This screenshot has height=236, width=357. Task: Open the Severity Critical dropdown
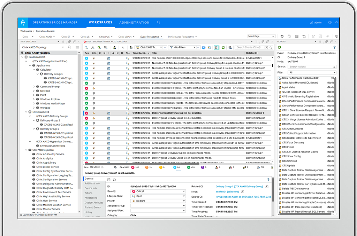click(x=158, y=191)
